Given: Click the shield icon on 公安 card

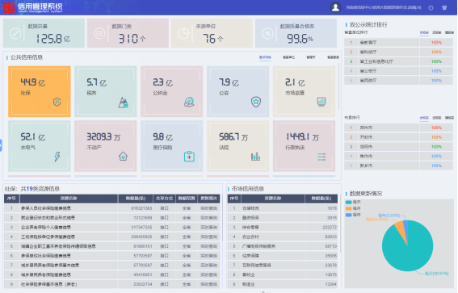Looking at the screenshot, I should (256, 102).
